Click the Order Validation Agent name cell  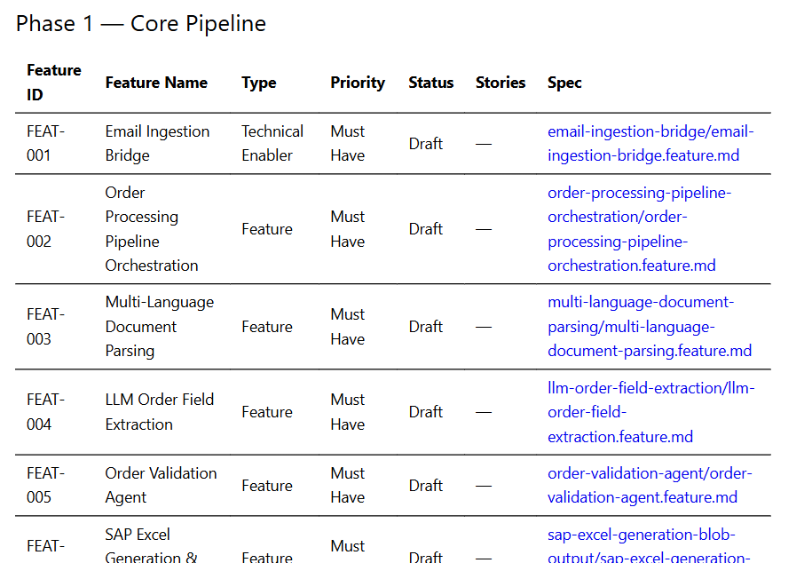[x=161, y=485]
